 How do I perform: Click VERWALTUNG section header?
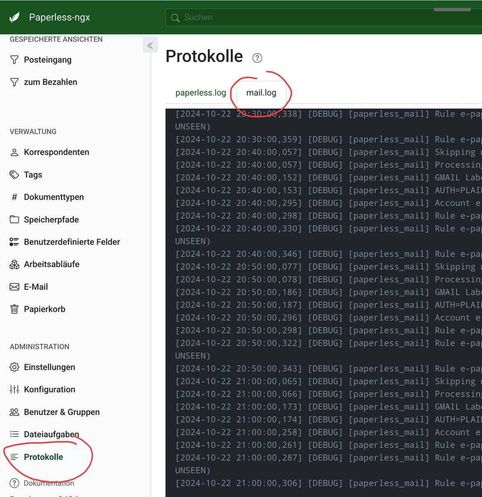point(33,132)
